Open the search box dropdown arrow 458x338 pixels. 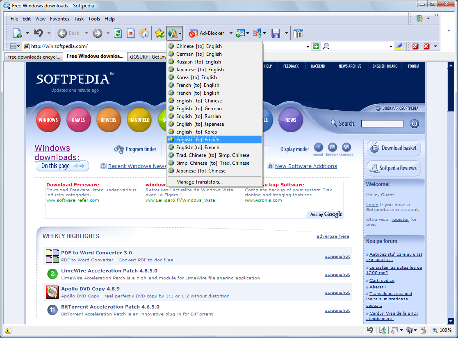tap(391, 46)
